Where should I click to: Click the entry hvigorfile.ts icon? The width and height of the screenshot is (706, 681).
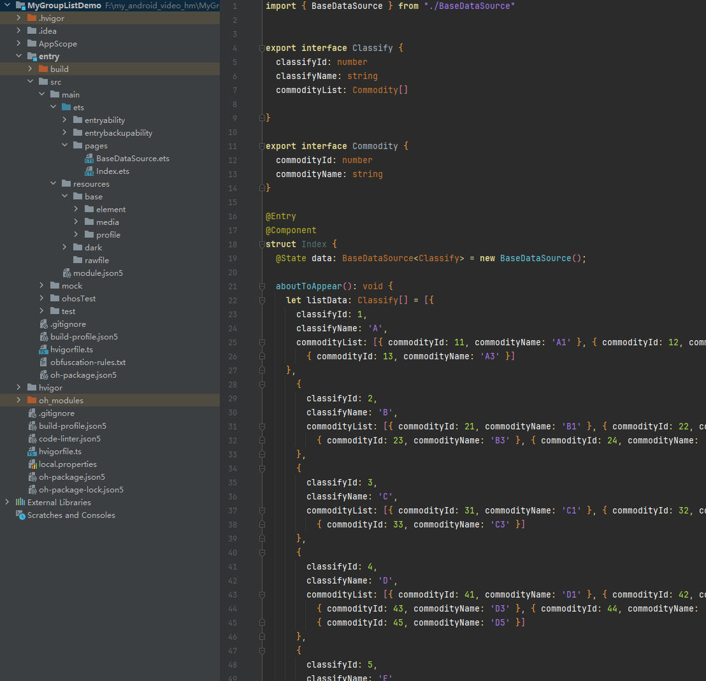coord(44,349)
